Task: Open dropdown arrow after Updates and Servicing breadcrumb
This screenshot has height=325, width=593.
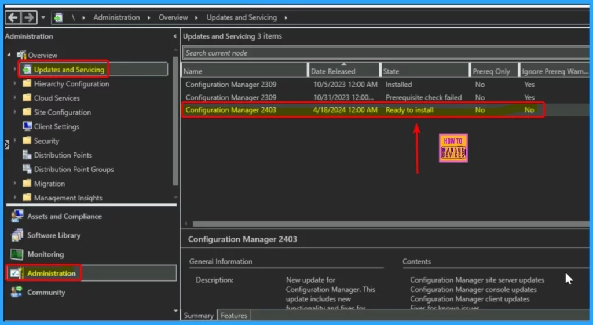Action: (285, 17)
